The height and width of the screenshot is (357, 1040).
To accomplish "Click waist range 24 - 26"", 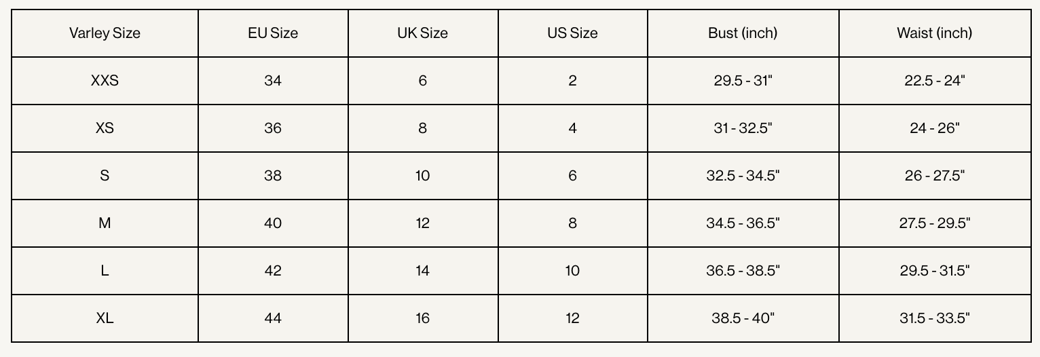I will coord(934,128).
